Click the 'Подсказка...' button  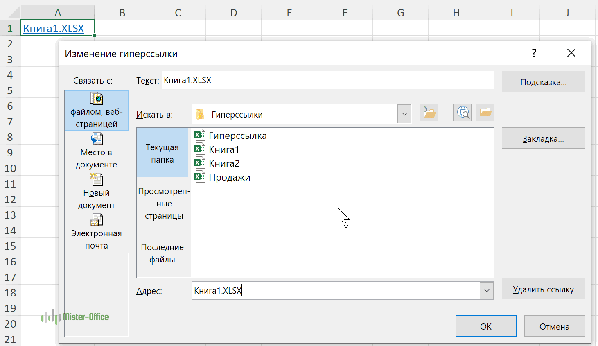543,82
